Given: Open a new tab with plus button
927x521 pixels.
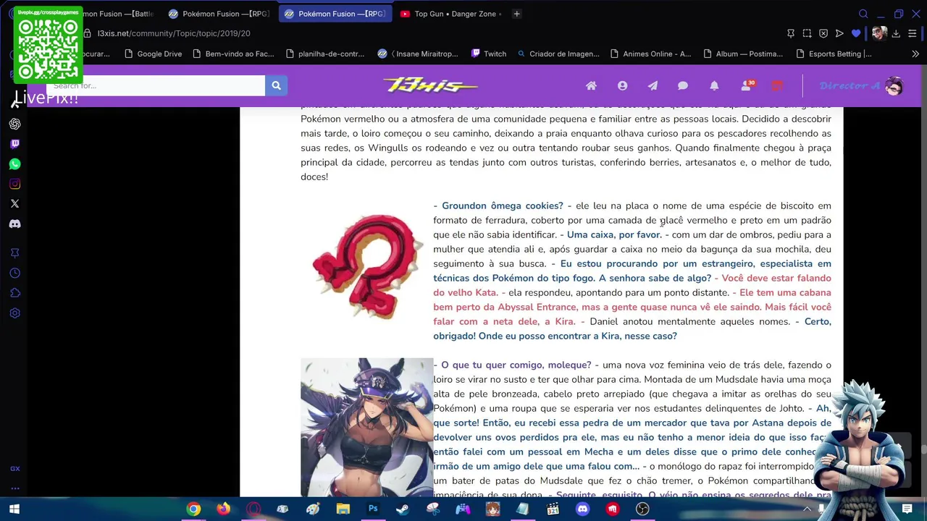Looking at the screenshot, I should tap(516, 14).
